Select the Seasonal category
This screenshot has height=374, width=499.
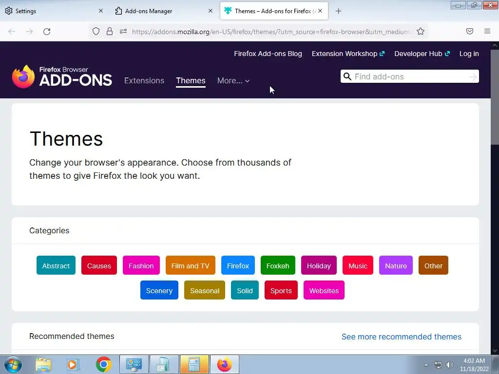click(x=205, y=290)
